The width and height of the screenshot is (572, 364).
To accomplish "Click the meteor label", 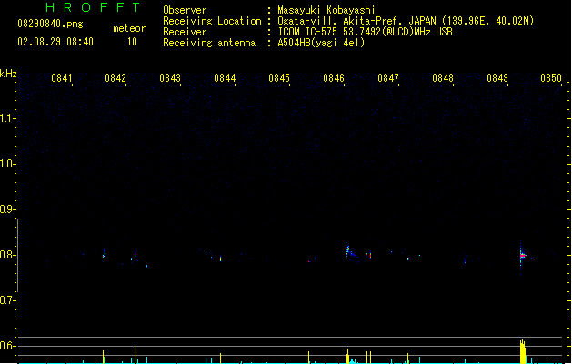I will click(x=129, y=28).
